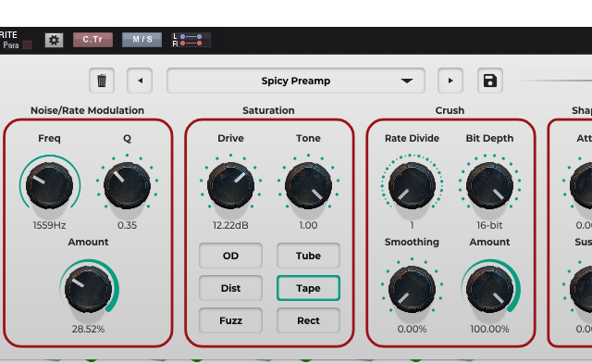Select Dist saturation type
The height and width of the screenshot is (363, 592).
point(230,288)
